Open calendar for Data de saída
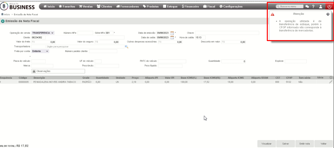Screen dimensions: 334x148 tap(172, 38)
